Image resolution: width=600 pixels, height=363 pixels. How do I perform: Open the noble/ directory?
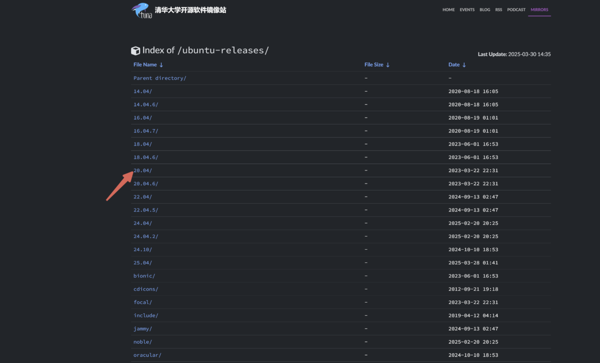(143, 342)
